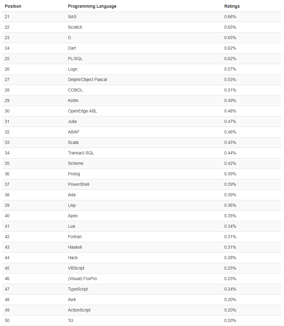Select the Kotlin row name
The width and height of the screenshot is (284, 326).
point(73,101)
